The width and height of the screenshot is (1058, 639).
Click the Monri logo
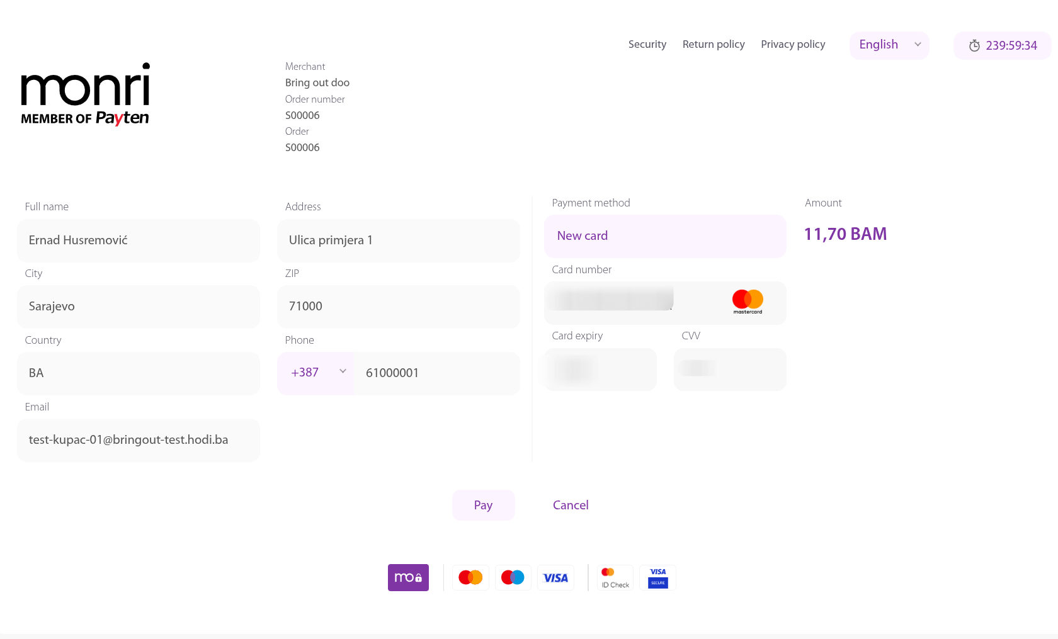(x=86, y=94)
